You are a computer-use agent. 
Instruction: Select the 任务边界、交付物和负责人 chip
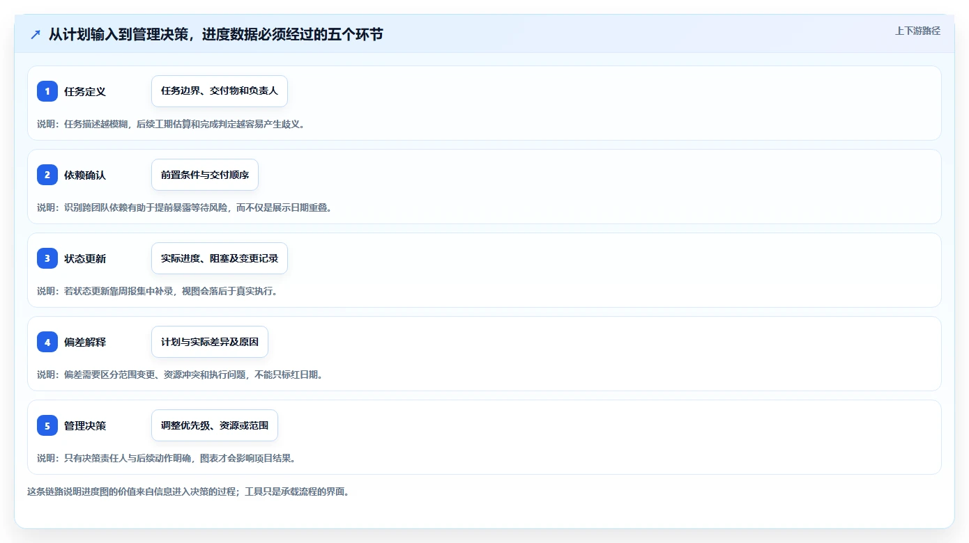click(220, 91)
